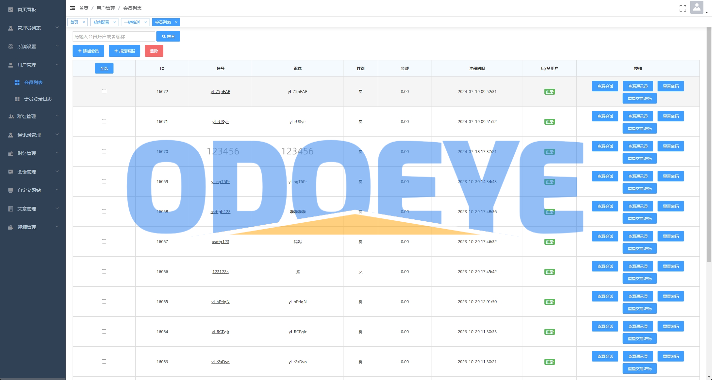Click the 文章管理 document icon

click(x=11, y=209)
